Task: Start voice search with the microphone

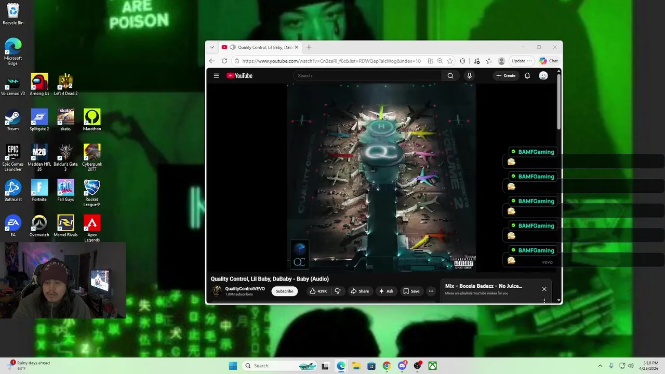Action: pyautogui.click(x=469, y=76)
